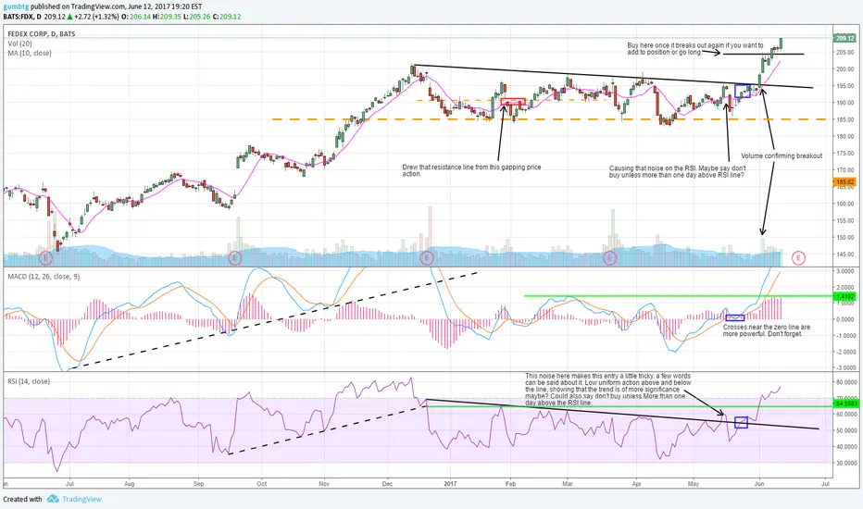863x509 pixels.
Task: Click the 50.0000 RSI axis label
Action: pyautogui.click(x=845, y=431)
